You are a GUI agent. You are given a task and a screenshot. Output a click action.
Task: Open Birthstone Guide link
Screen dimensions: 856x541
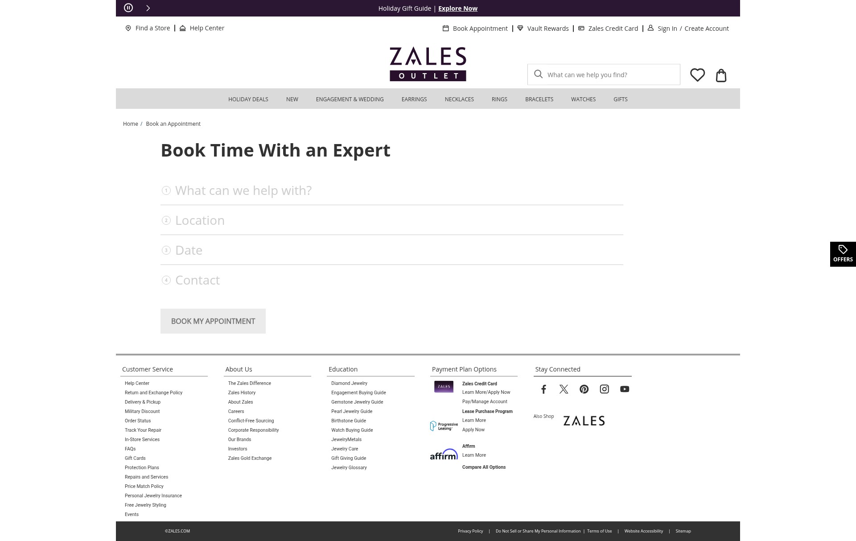click(x=349, y=421)
